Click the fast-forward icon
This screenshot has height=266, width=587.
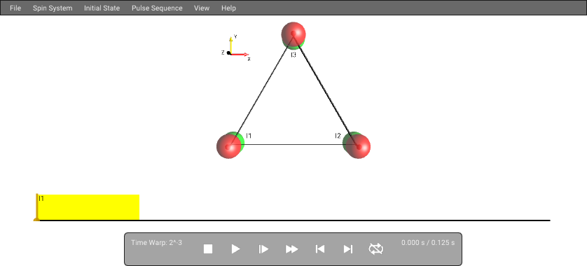pyautogui.click(x=291, y=248)
